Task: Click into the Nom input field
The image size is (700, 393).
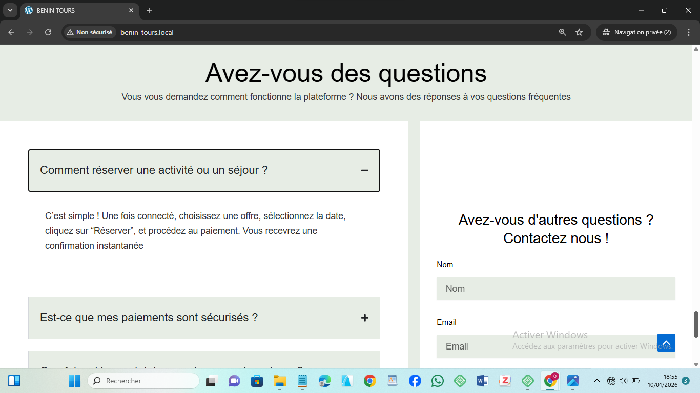Action: coord(555,289)
